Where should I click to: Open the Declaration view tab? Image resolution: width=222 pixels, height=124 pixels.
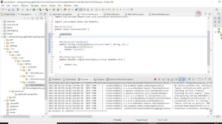pyautogui.click(x=69, y=79)
